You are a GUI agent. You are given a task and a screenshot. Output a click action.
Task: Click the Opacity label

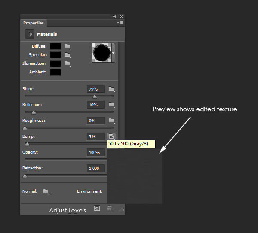coord(30,152)
